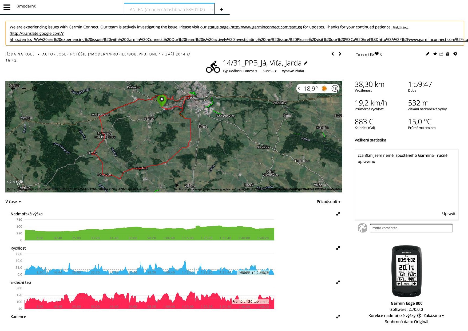Expand the Srdeční tep chart fullscreen
This screenshot has height=331, width=468.
tap(338, 282)
